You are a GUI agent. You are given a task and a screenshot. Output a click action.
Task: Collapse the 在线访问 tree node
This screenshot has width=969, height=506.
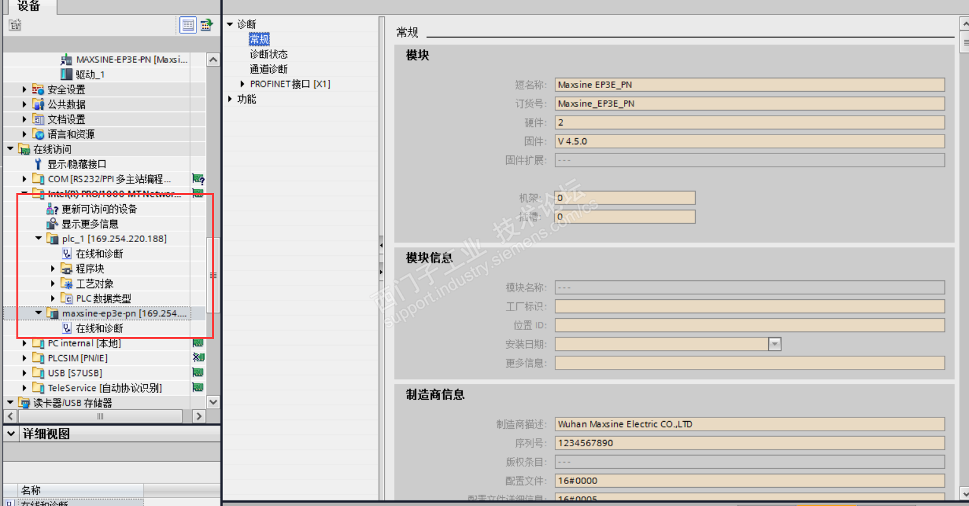10,149
